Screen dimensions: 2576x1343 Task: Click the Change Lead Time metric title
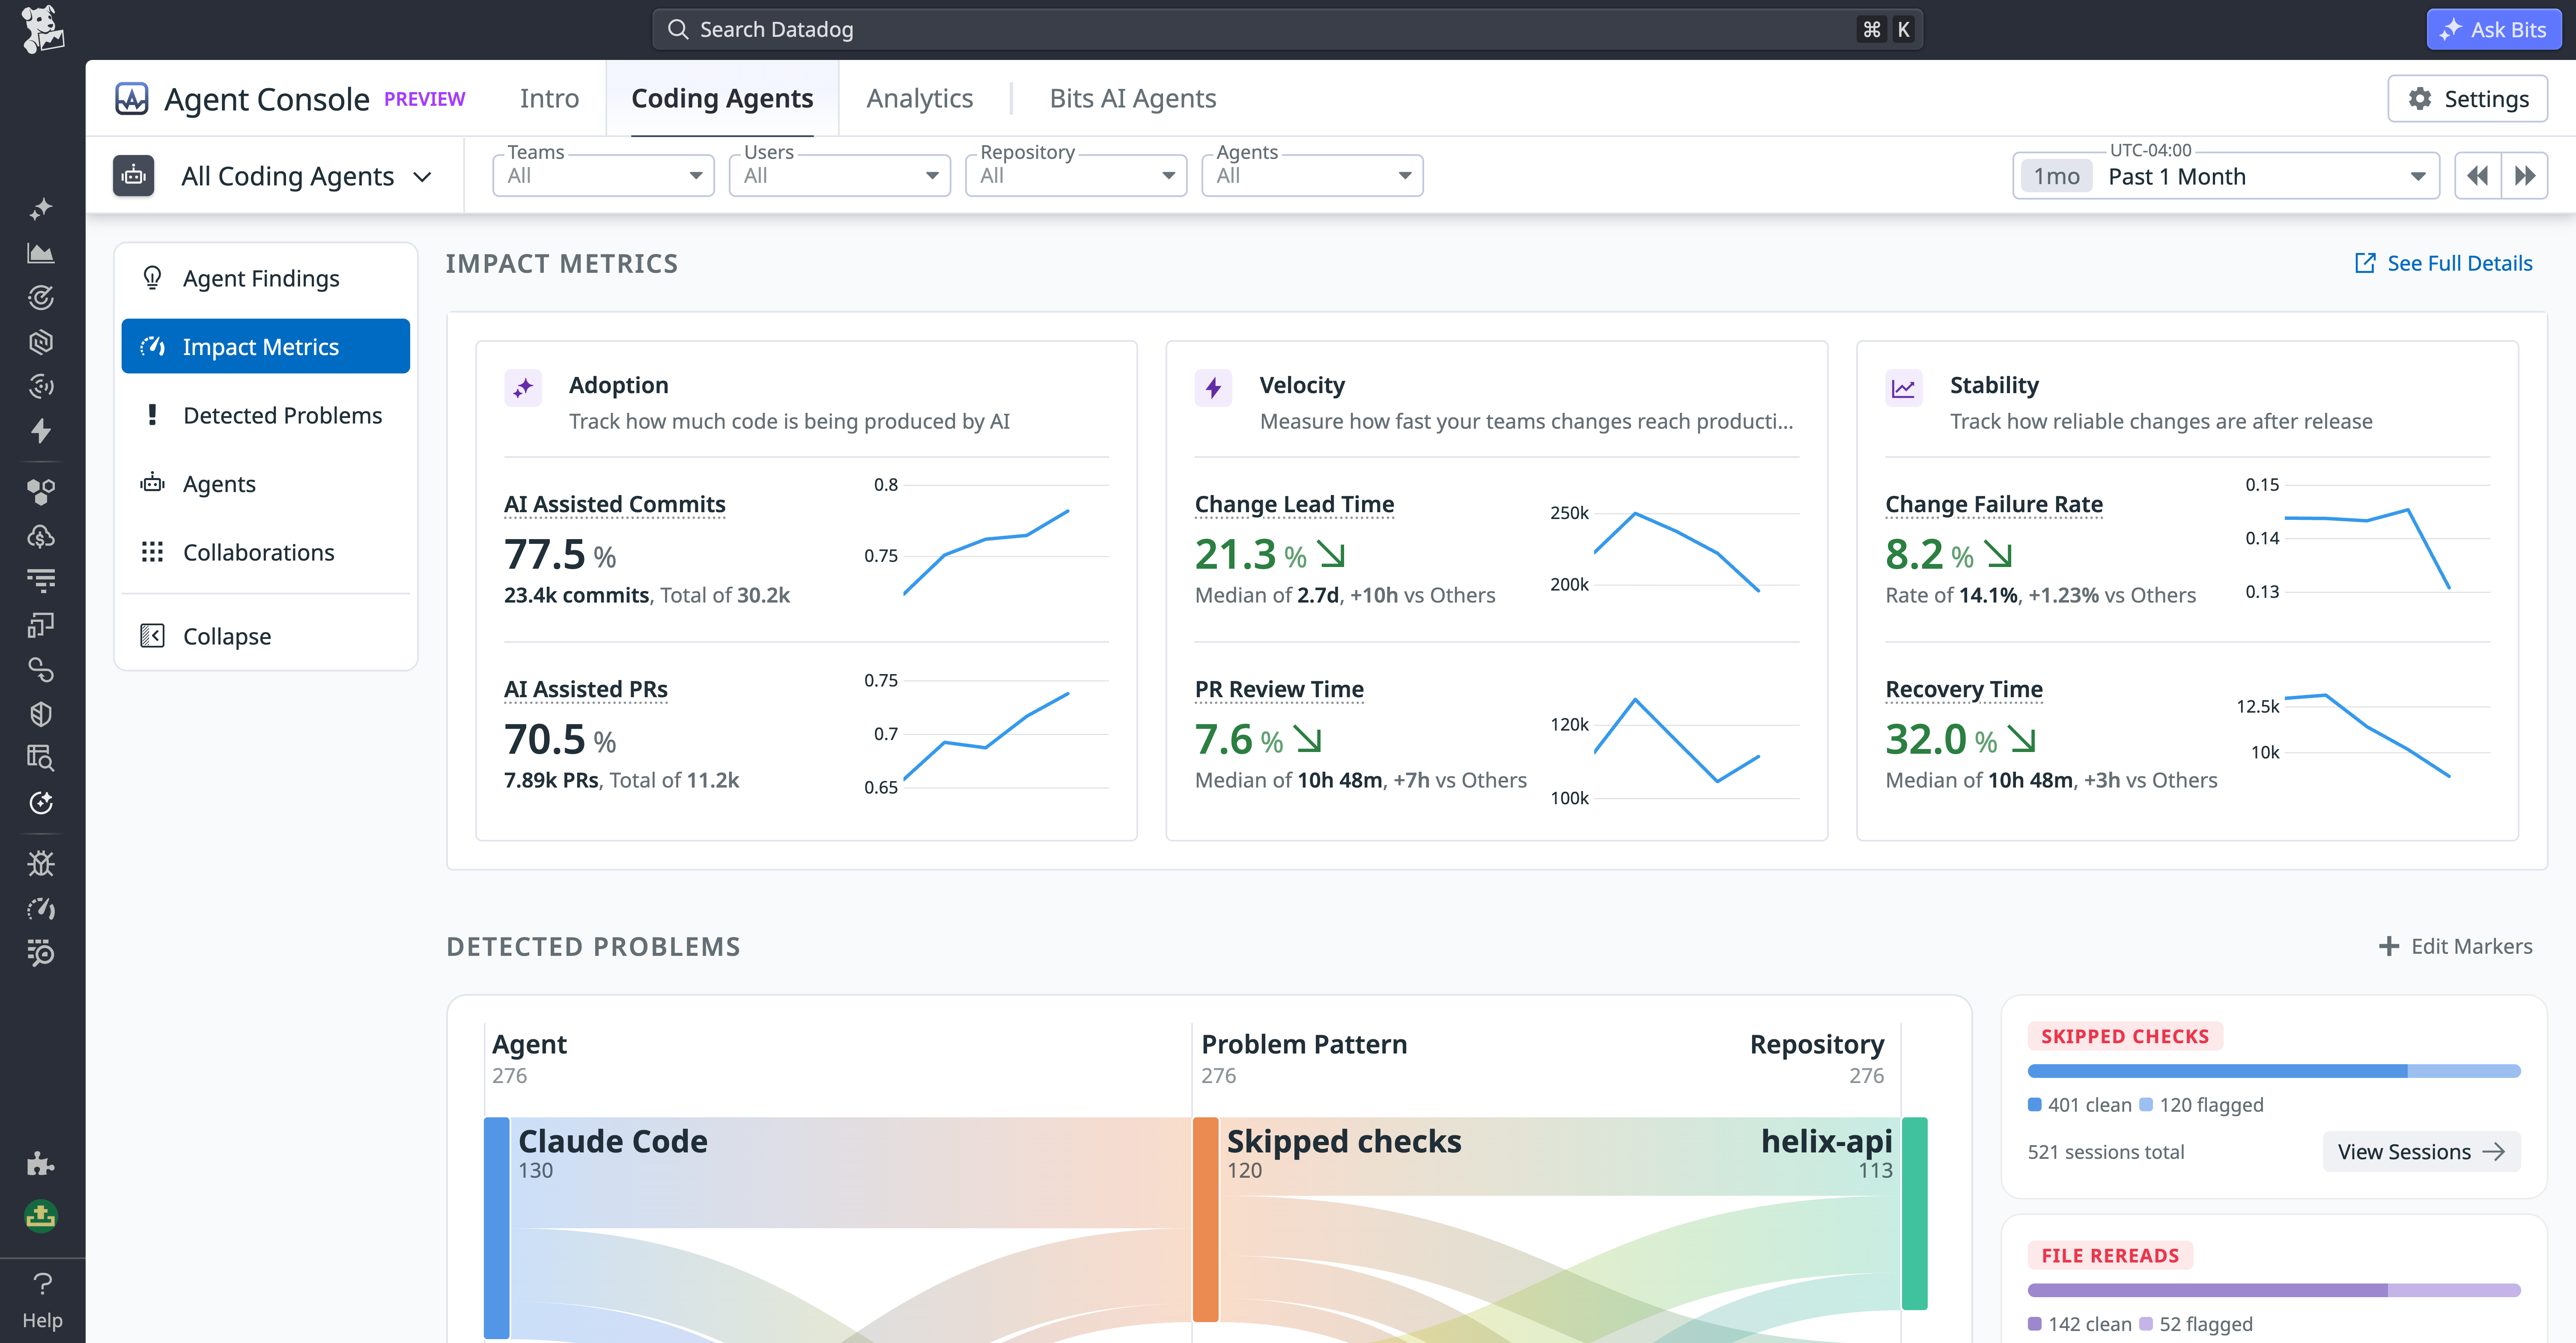pos(1294,504)
